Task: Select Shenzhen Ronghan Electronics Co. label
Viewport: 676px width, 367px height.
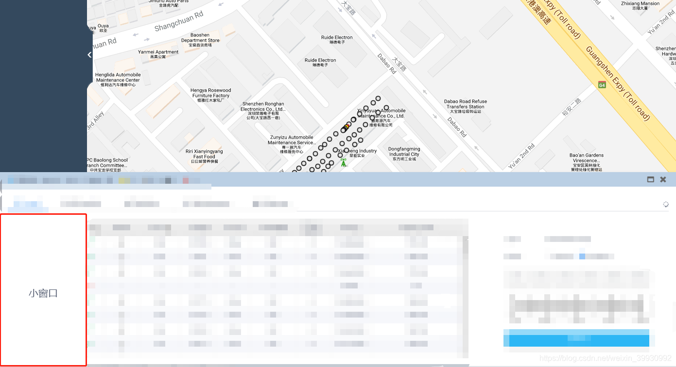Action: [262, 111]
